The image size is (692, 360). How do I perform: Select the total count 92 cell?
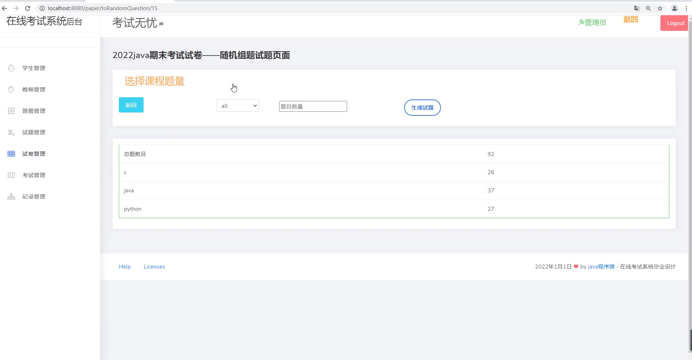(x=491, y=154)
